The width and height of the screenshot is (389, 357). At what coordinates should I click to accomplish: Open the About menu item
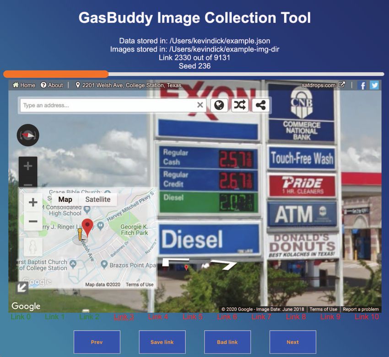click(x=52, y=85)
